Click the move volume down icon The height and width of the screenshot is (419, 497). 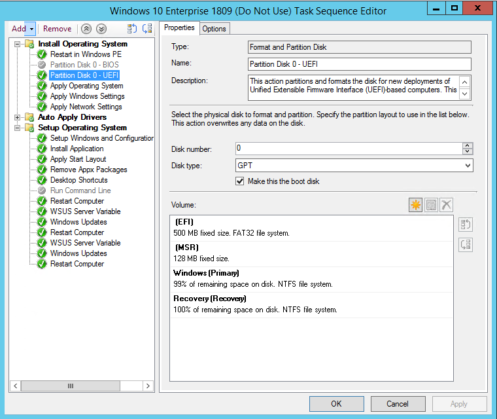466,245
